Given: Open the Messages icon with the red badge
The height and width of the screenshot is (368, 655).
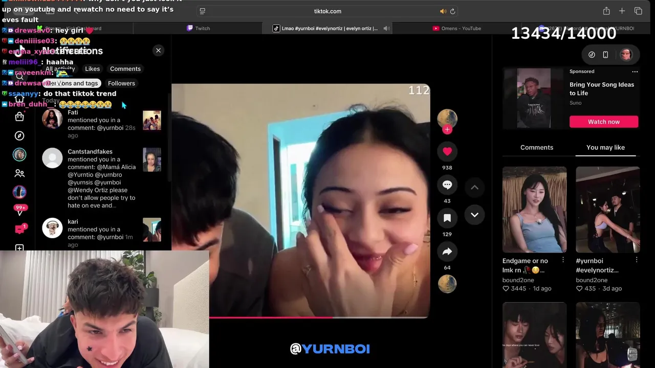Looking at the screenshot, I should 19,229.
